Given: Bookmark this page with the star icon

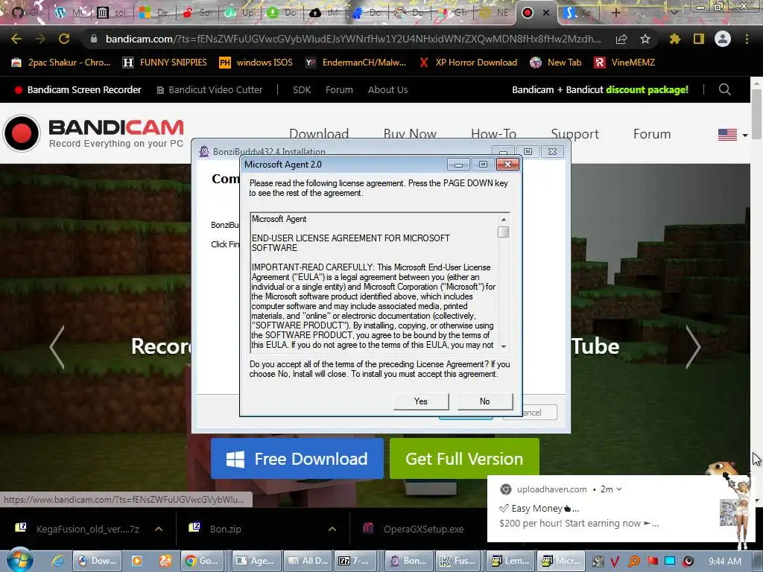Looking at the screenshot, I should (x=645, y=39).
